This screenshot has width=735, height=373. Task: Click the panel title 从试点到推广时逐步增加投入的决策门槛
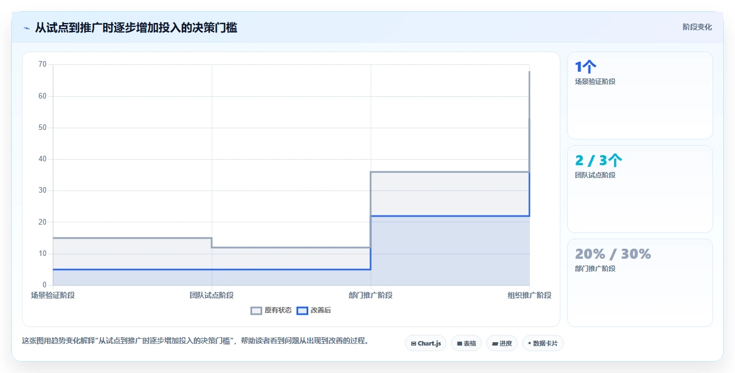tap(136, 27)
